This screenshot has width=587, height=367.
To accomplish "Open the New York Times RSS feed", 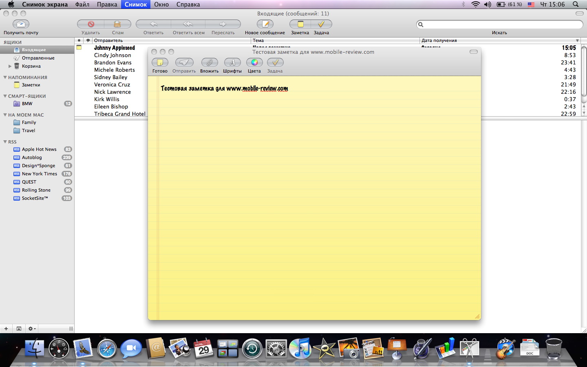I will coord(37,174).
